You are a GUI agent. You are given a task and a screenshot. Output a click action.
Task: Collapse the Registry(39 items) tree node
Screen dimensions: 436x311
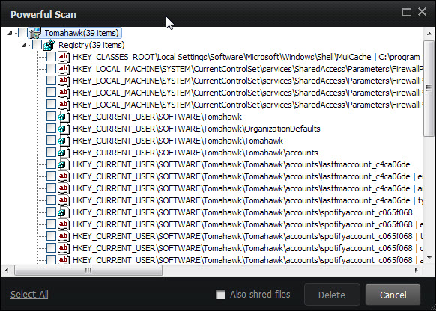pyautogui.click(x=24, y=45)
